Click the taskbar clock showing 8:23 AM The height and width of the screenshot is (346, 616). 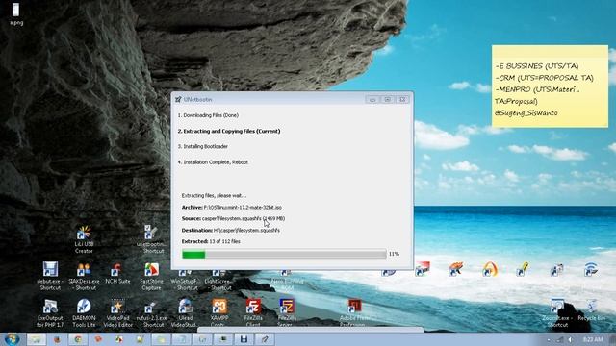click(x=593, y=339)
